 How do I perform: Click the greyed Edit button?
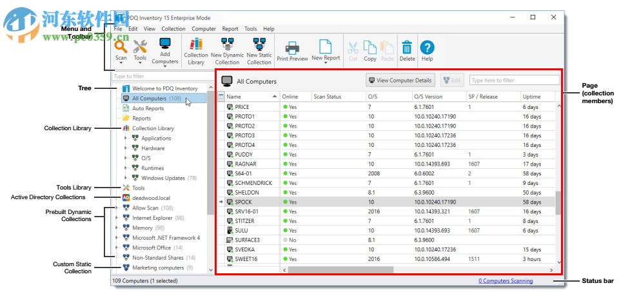pyautogui.click(x=452, y=81)
